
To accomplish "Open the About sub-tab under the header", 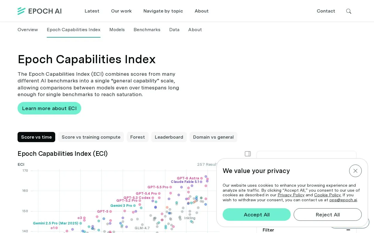I will [195, 30].
